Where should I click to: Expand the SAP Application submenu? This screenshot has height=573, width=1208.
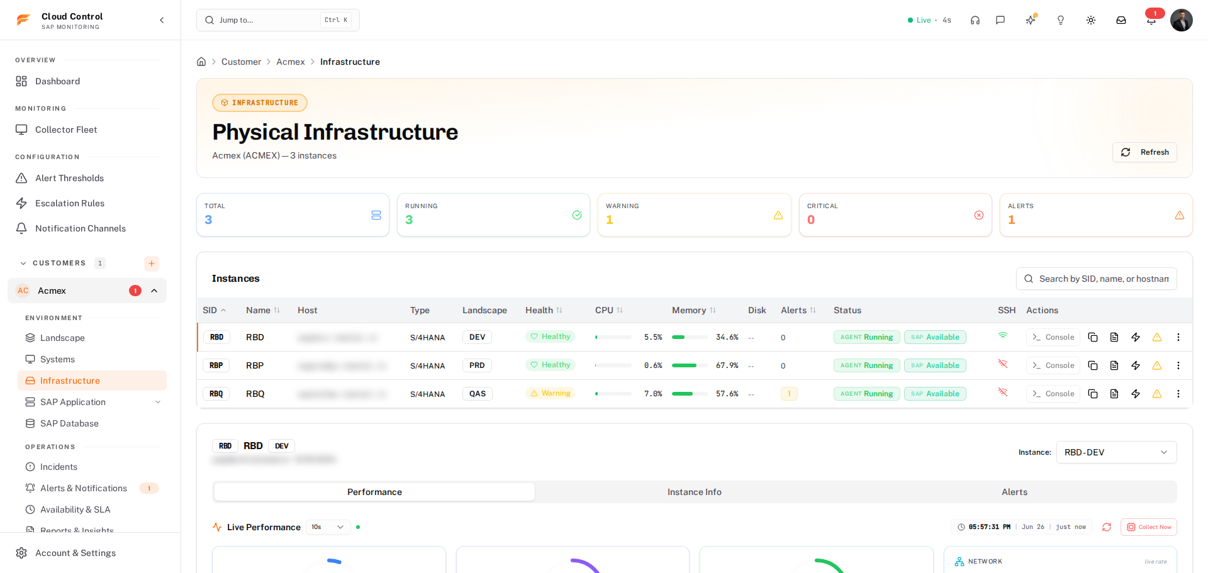pos(158,402)
